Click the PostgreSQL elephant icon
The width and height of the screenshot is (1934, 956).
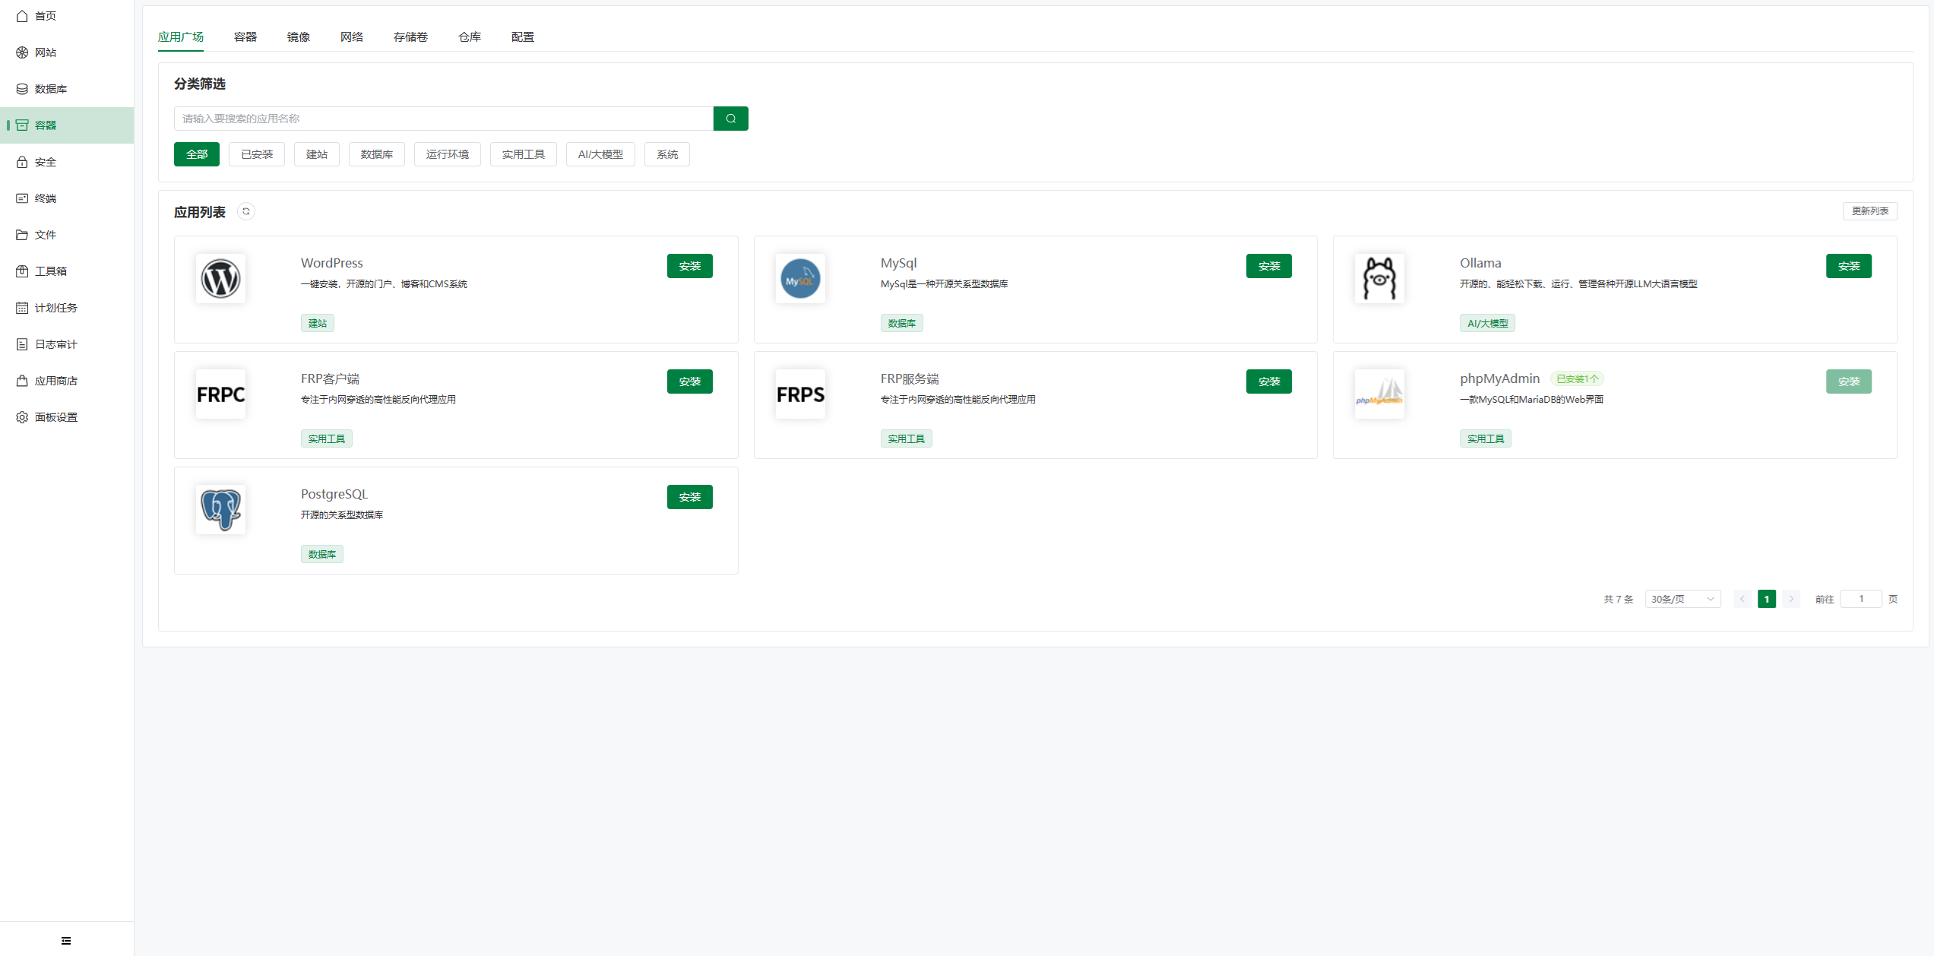(x=220, y=510)
